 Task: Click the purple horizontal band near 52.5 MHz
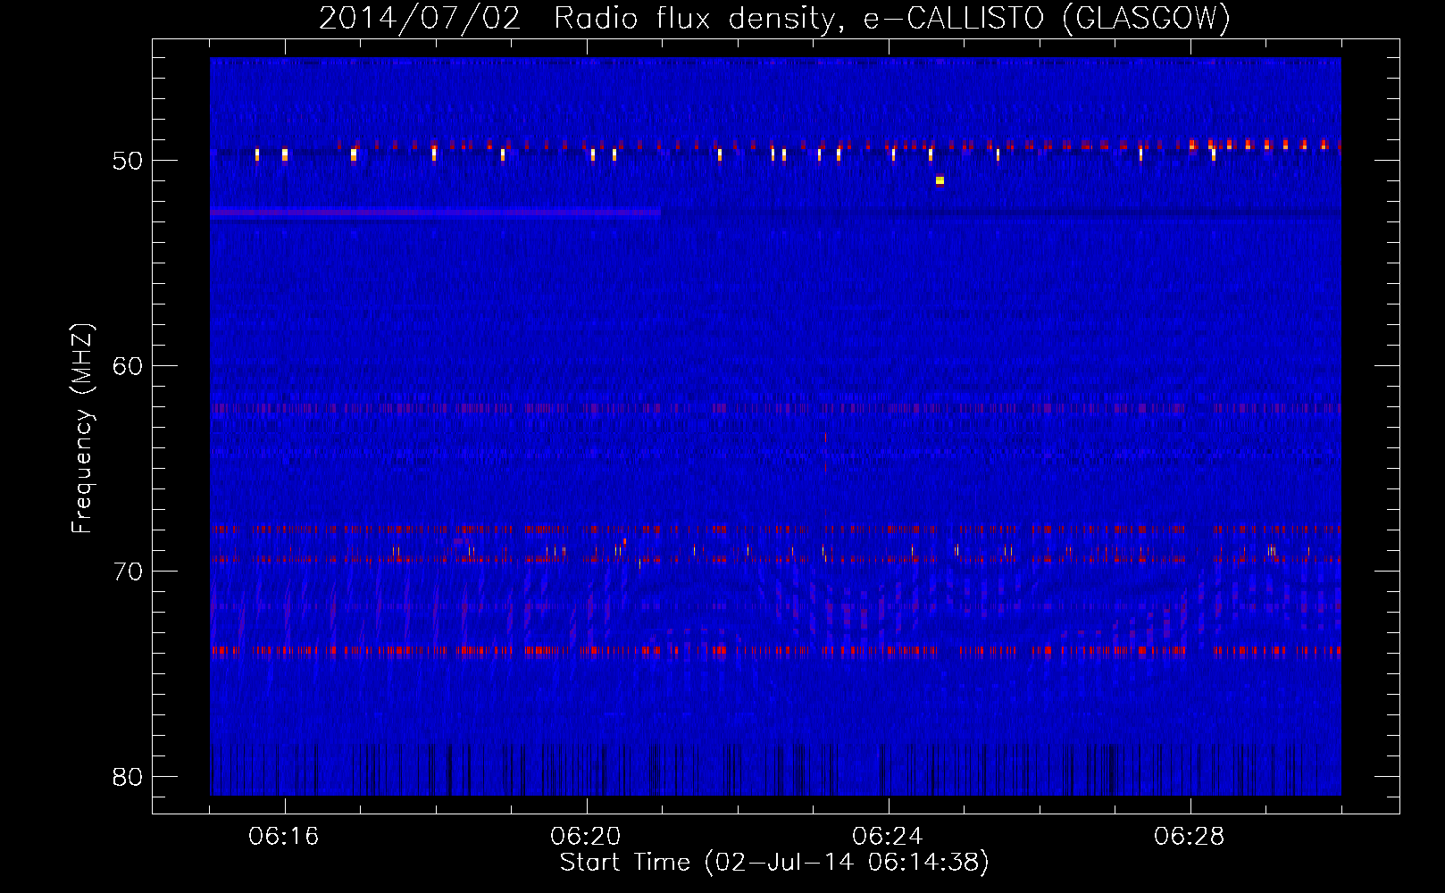435,213
